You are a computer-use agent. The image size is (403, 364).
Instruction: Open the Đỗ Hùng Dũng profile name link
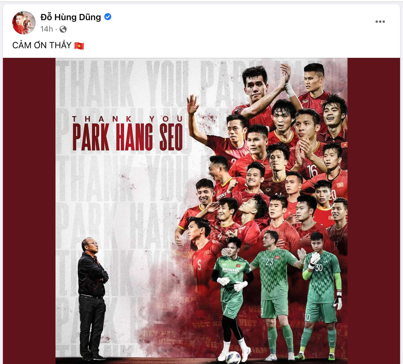coord(71,17)
